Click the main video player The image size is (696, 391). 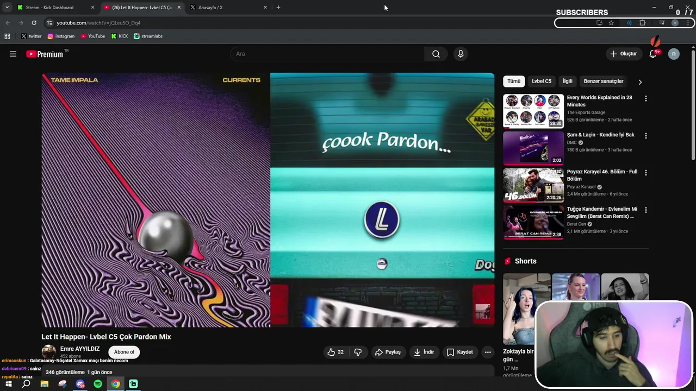268,200
